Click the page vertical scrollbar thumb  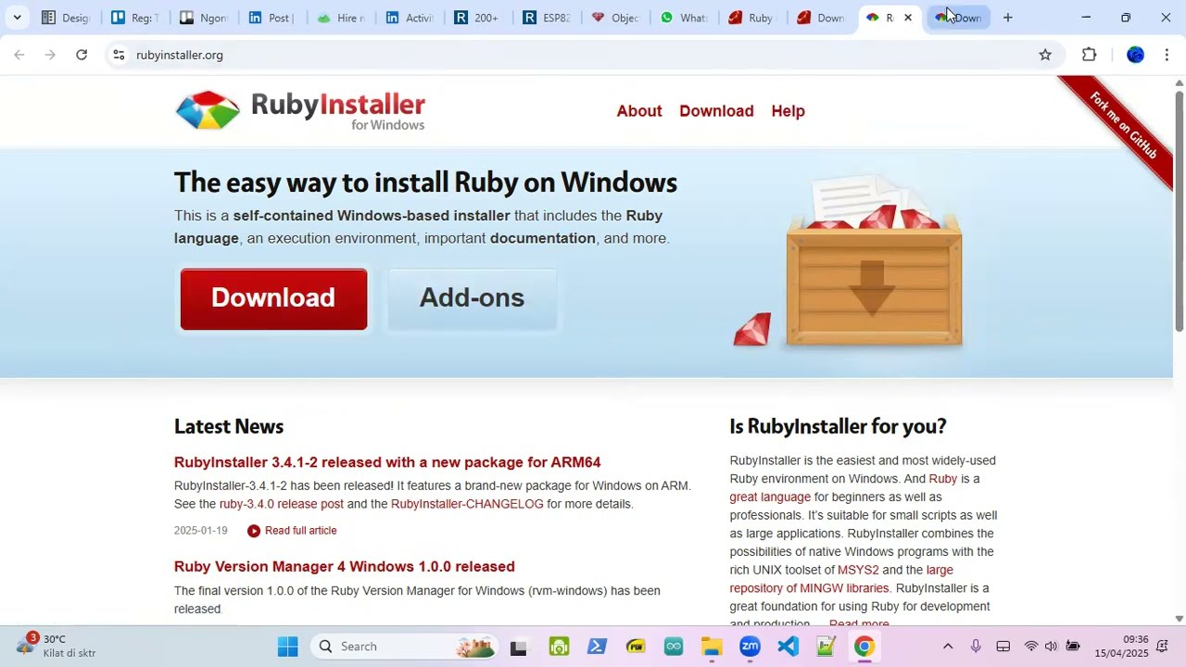click(x=1179, y=210)
